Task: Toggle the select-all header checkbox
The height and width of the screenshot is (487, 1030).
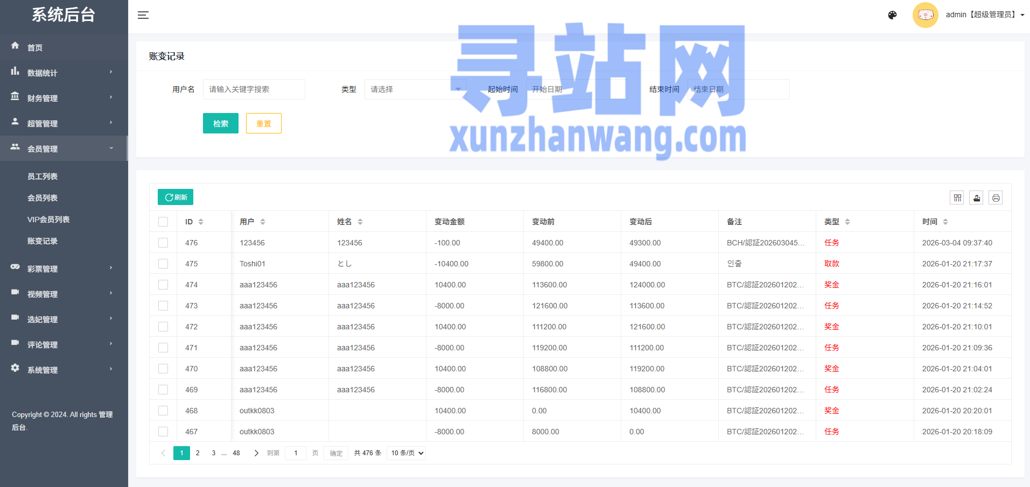Action: click(163, 222)
